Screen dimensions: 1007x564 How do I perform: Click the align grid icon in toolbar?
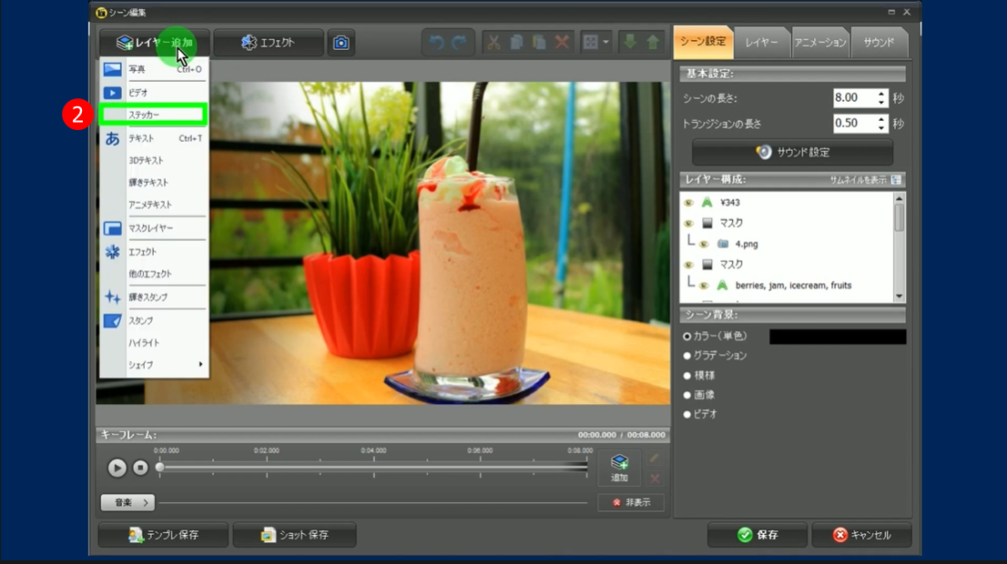(590, 43)
